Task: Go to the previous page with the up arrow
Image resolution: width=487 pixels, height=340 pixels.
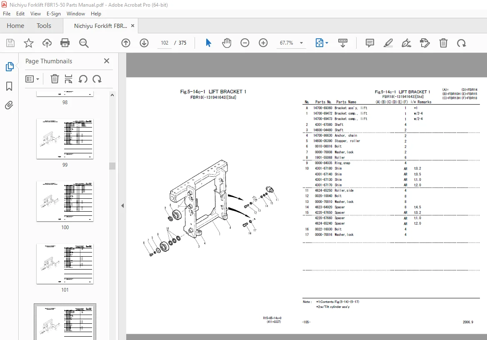Action: [126, 43]
